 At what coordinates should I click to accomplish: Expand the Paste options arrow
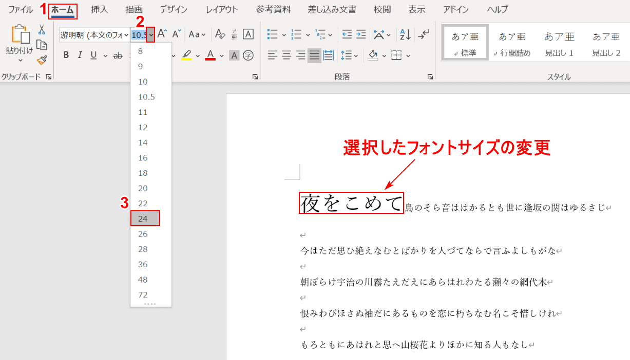[x=20, y=59]
